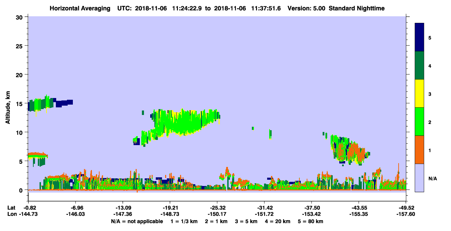Click the yellow colorbar segment labeled 3

(419, 94)
